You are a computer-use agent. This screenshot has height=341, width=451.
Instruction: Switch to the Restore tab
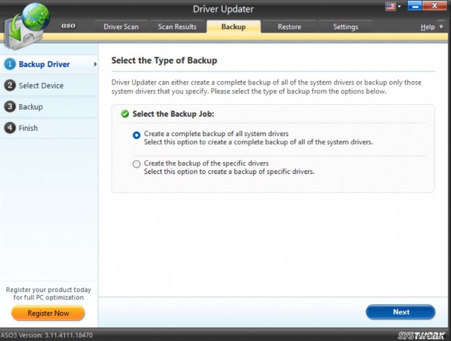point(289,26)
